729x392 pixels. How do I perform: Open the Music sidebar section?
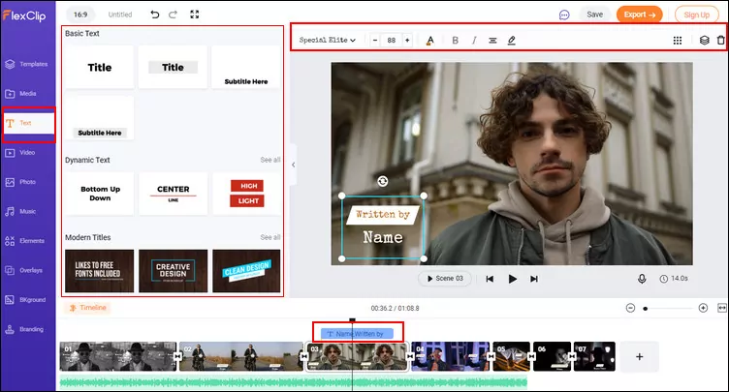[x=20, y=211]
